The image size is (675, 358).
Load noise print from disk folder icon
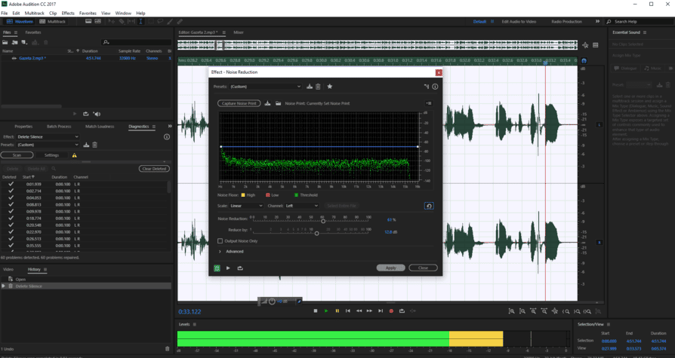(278, 103)
